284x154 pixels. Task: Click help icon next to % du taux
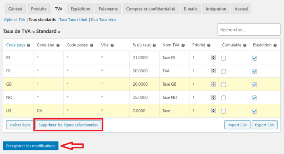pos(154,45)
